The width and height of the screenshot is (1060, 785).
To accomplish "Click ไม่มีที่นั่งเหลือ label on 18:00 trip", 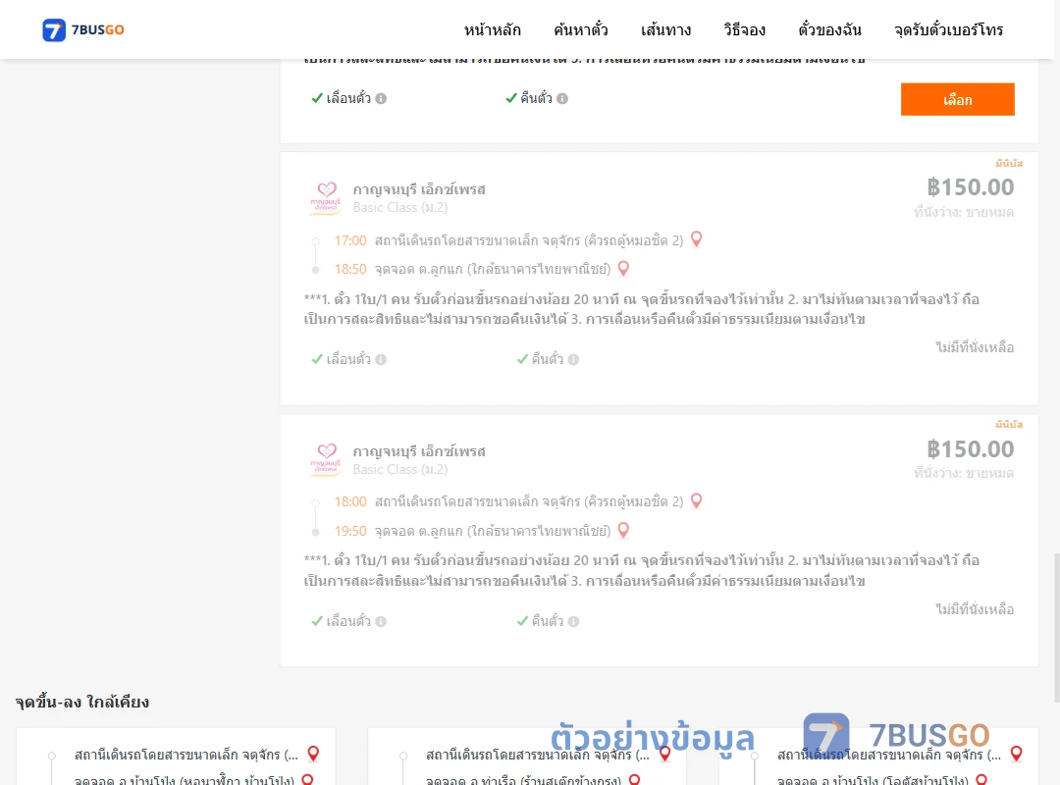I will click(975, 609).
